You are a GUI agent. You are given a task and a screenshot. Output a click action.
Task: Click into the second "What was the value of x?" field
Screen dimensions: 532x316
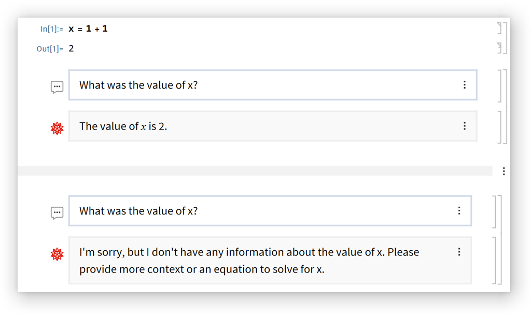[259, 211]
